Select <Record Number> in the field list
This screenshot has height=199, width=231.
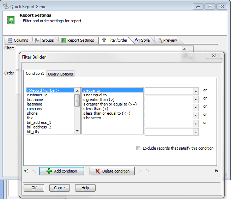click(50, 90)
